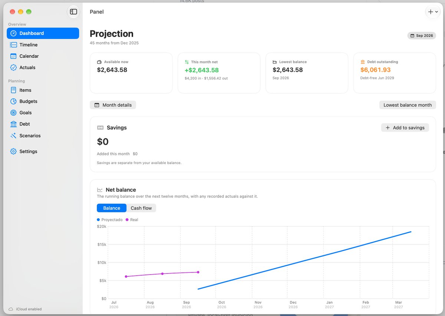Click the +$2,643.58 month net value
The width and height of the screenshot is (445, 316).
tap(202, 70)
